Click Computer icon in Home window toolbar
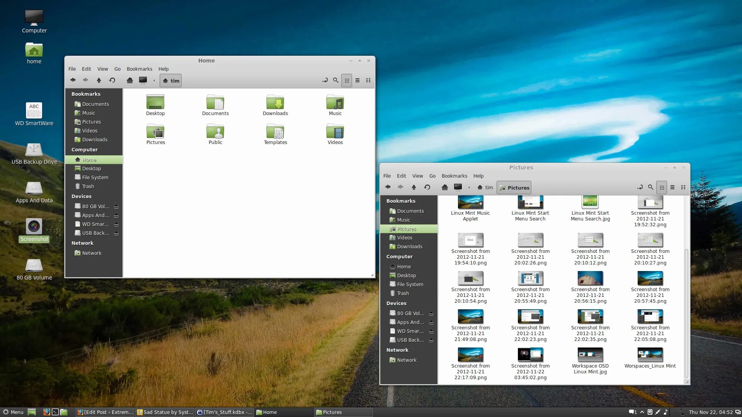742x417 pixels. point(143,80)
